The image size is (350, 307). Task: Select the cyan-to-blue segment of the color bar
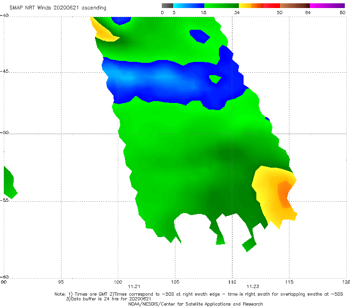[189, 6]
